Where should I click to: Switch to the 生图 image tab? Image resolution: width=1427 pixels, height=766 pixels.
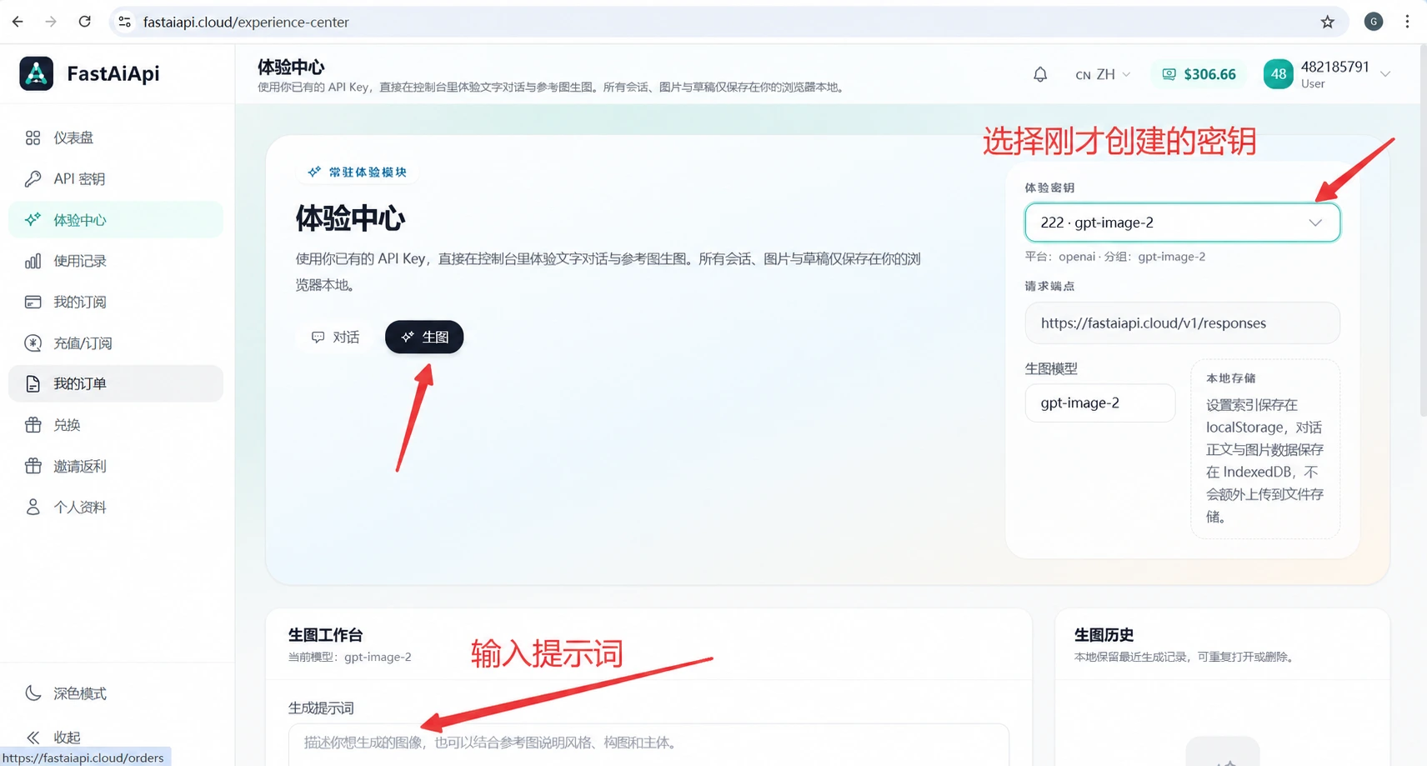coord(424,337)
